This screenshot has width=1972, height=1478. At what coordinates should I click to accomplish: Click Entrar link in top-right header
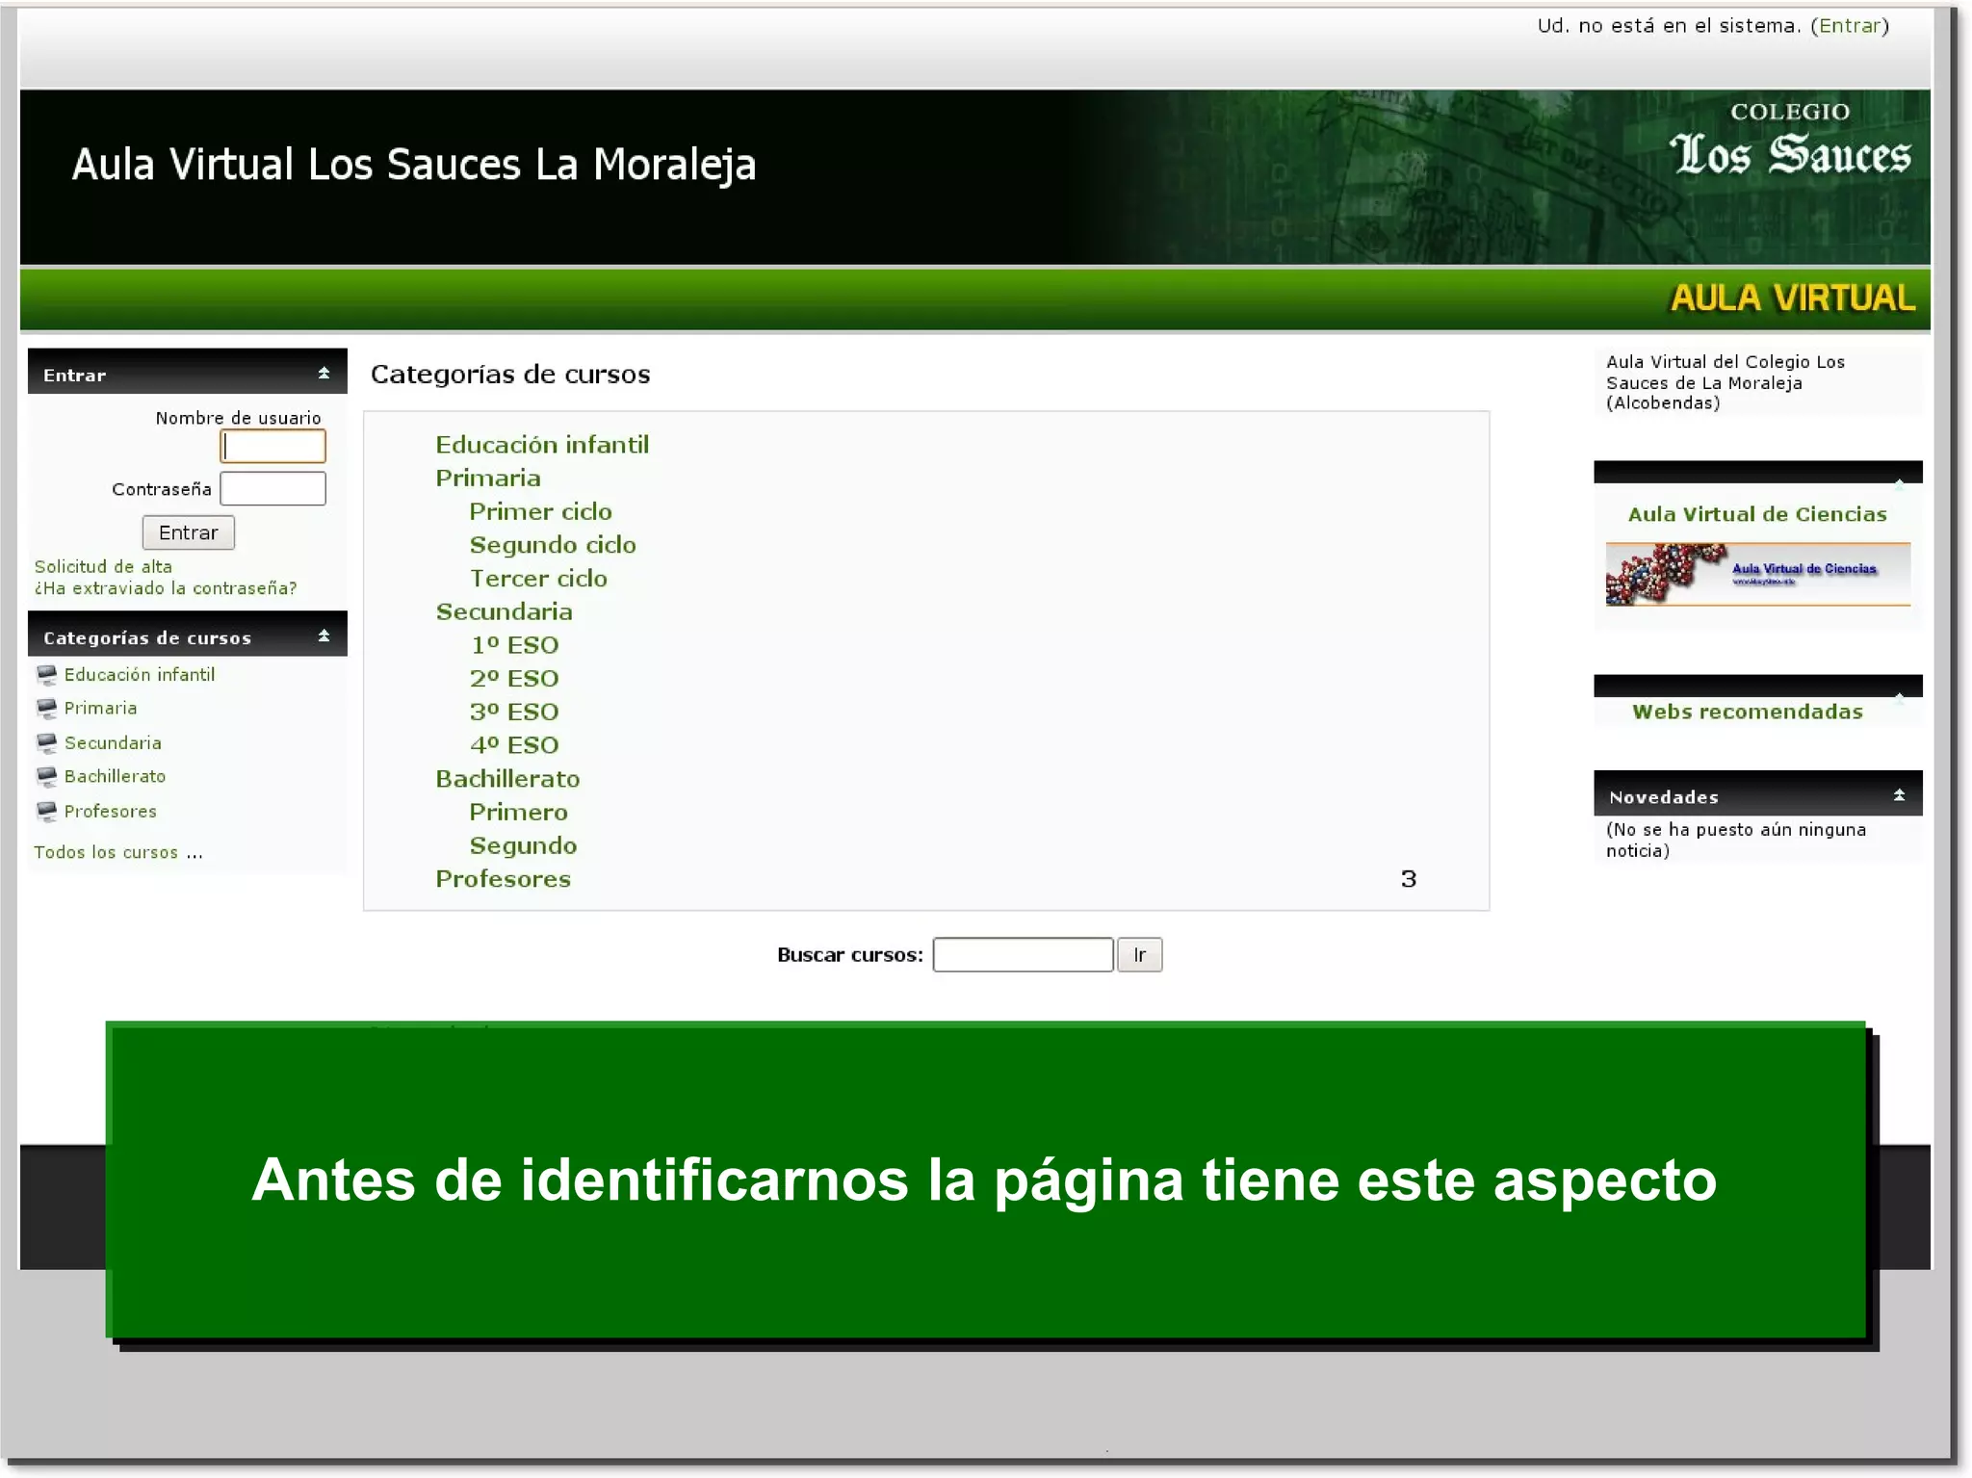[x=1849, y=26]
